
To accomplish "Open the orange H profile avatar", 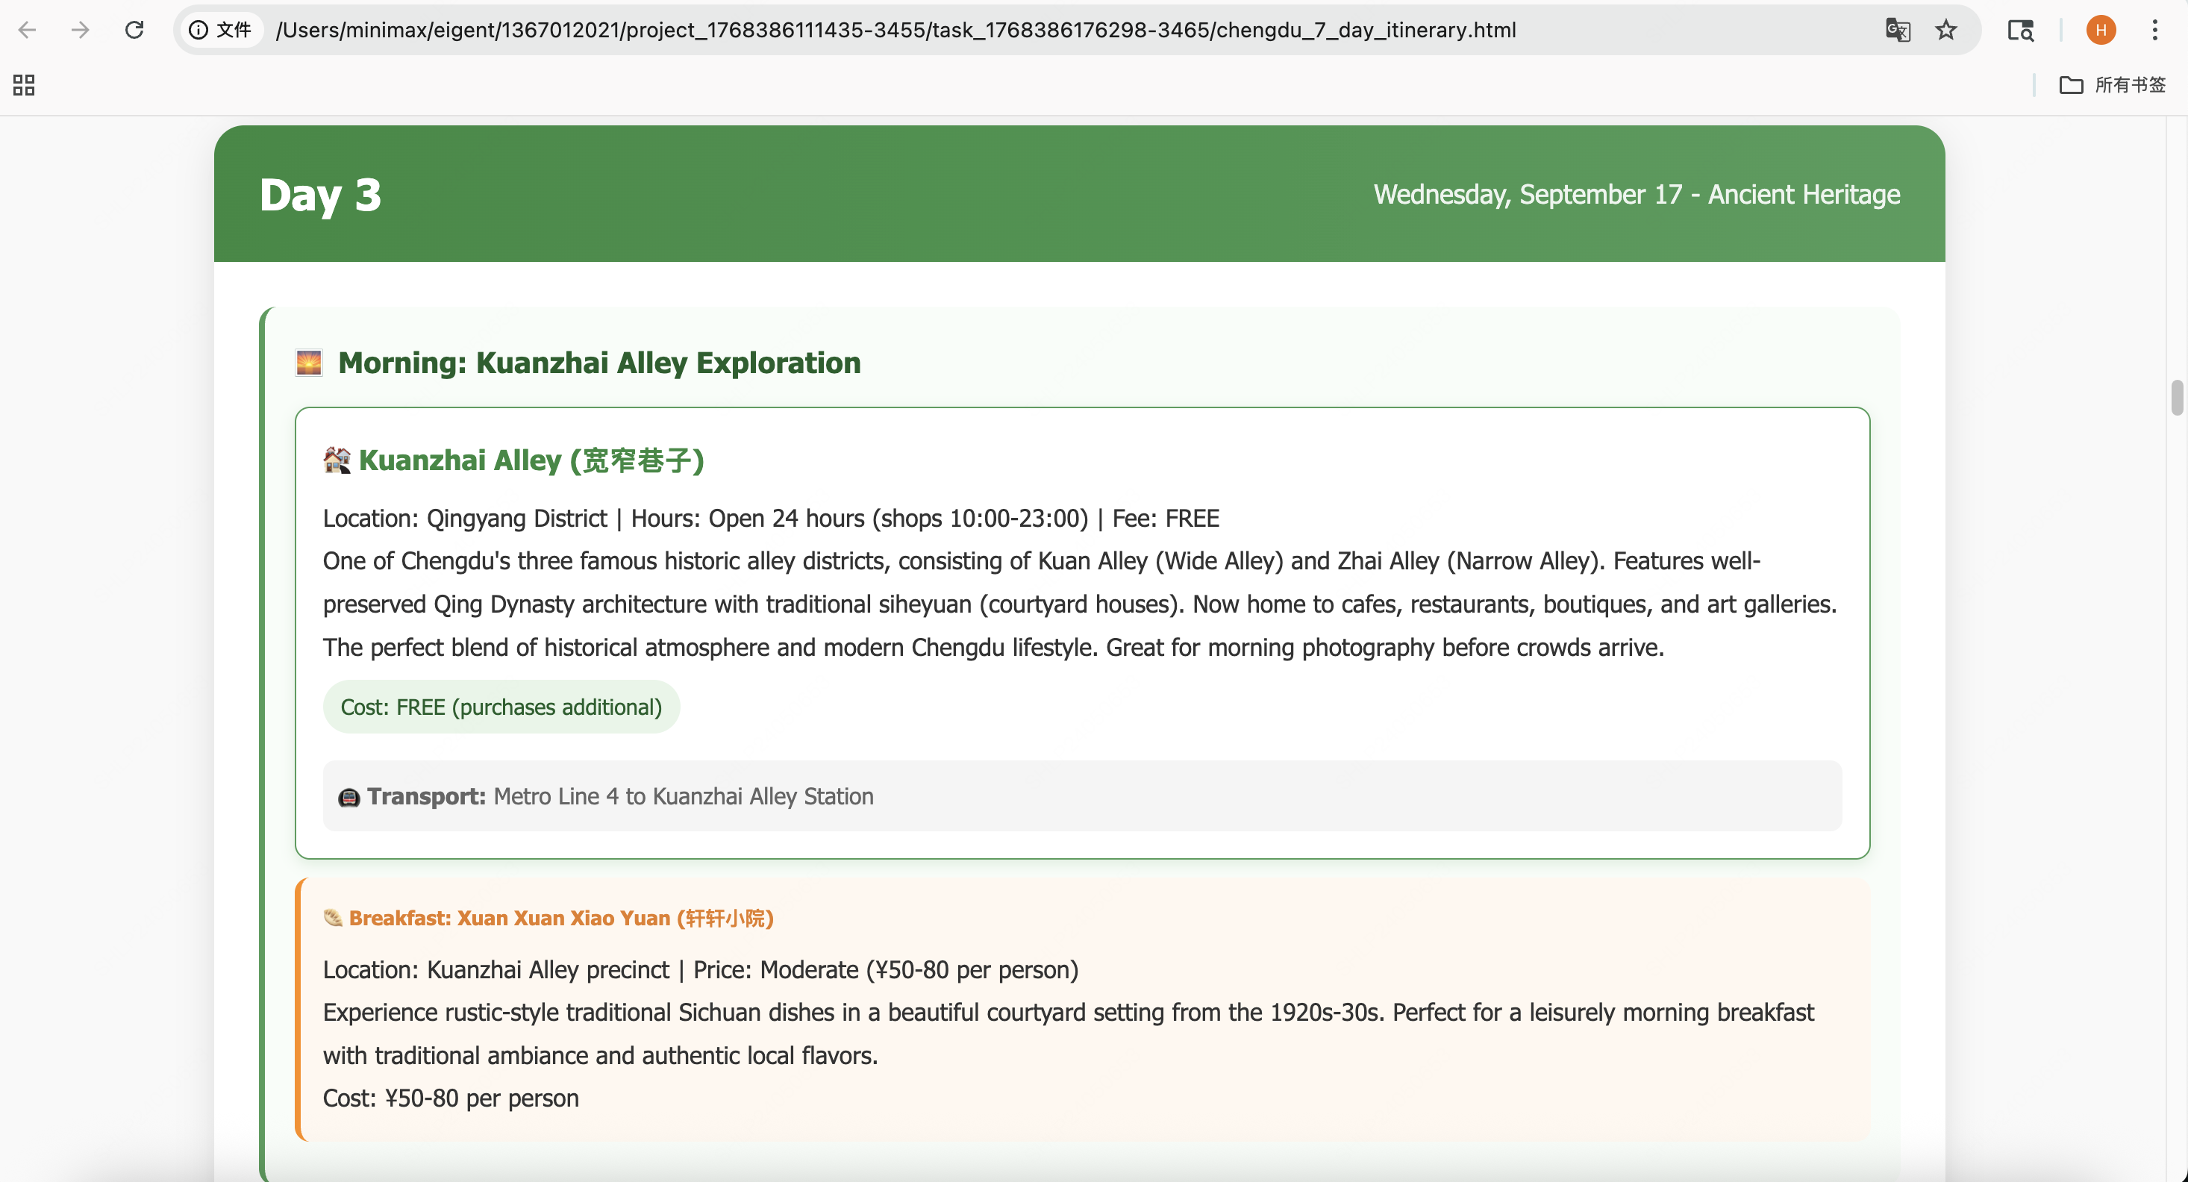I will point(2101,31).
